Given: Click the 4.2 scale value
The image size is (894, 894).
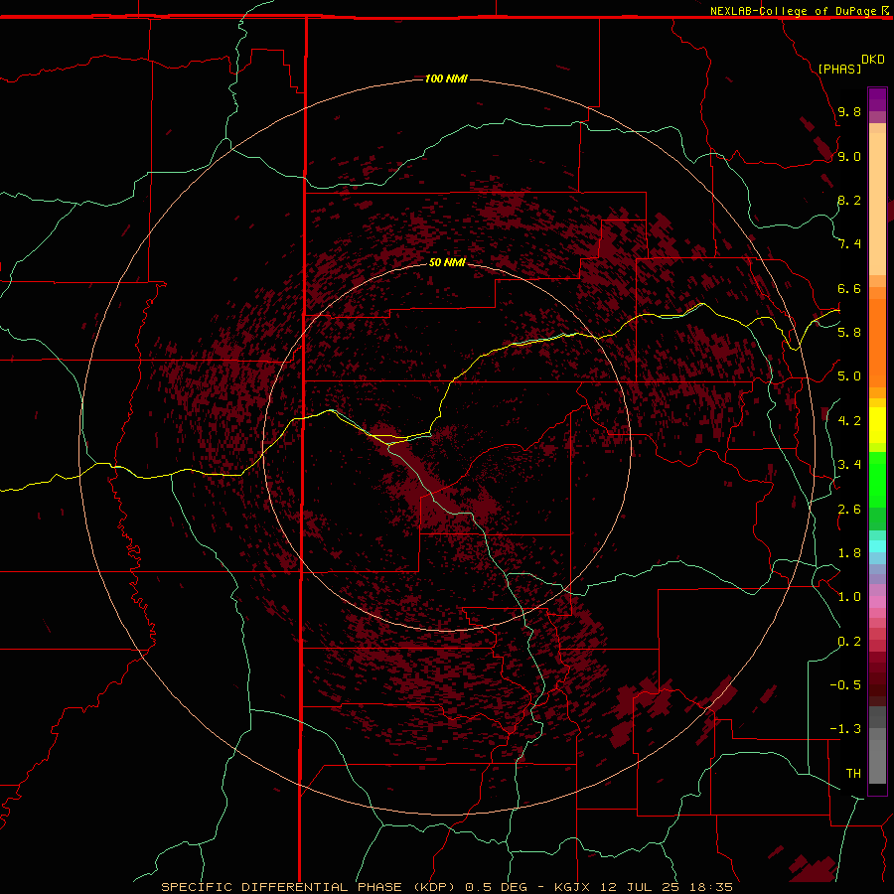Looking at the screenshot, I should 849,421.
